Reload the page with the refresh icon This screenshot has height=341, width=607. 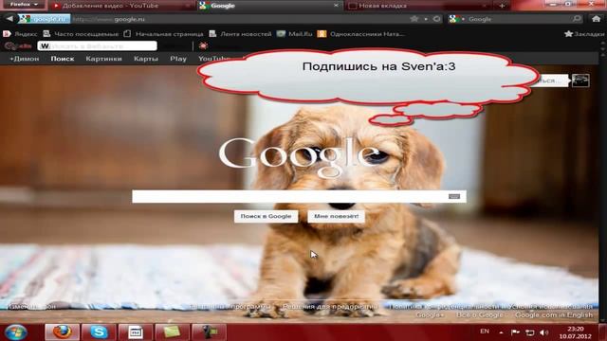(x=436, y=19)
